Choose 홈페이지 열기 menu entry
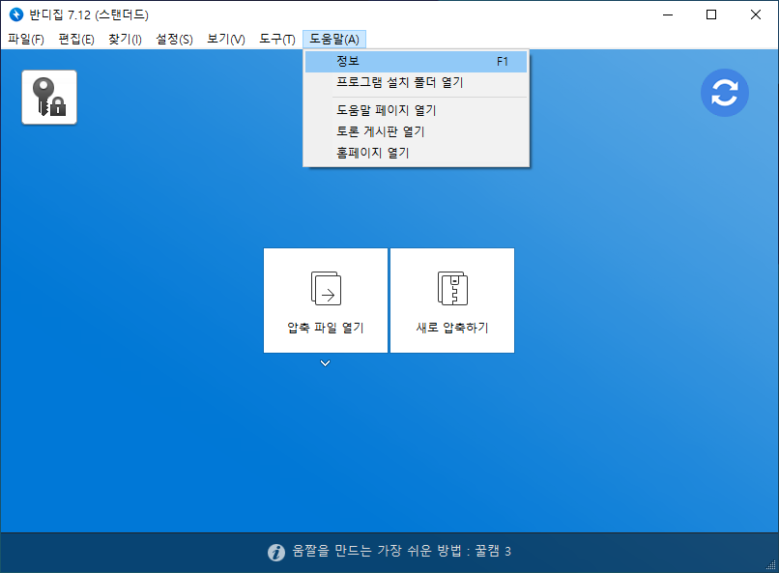779x573 pixels. click(416, 153)
